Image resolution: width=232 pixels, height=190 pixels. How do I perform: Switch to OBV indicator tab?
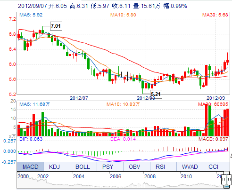pos(134,166)
